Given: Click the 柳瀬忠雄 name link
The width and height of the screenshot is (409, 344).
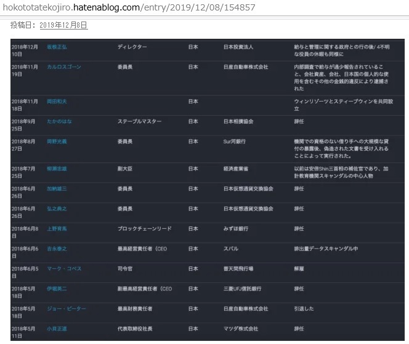Looking at the screenshot, I should point(57,169).
